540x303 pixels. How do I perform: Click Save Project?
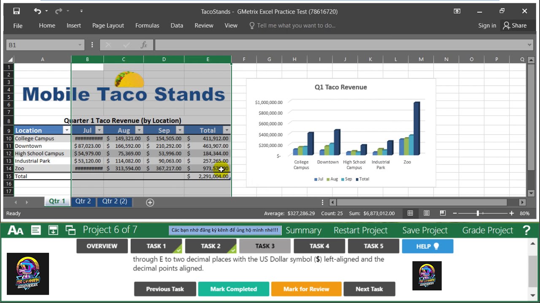coord(425,230)
